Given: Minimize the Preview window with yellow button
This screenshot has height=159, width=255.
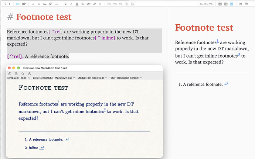Looking at the screenshot, I should click(14, 68).
